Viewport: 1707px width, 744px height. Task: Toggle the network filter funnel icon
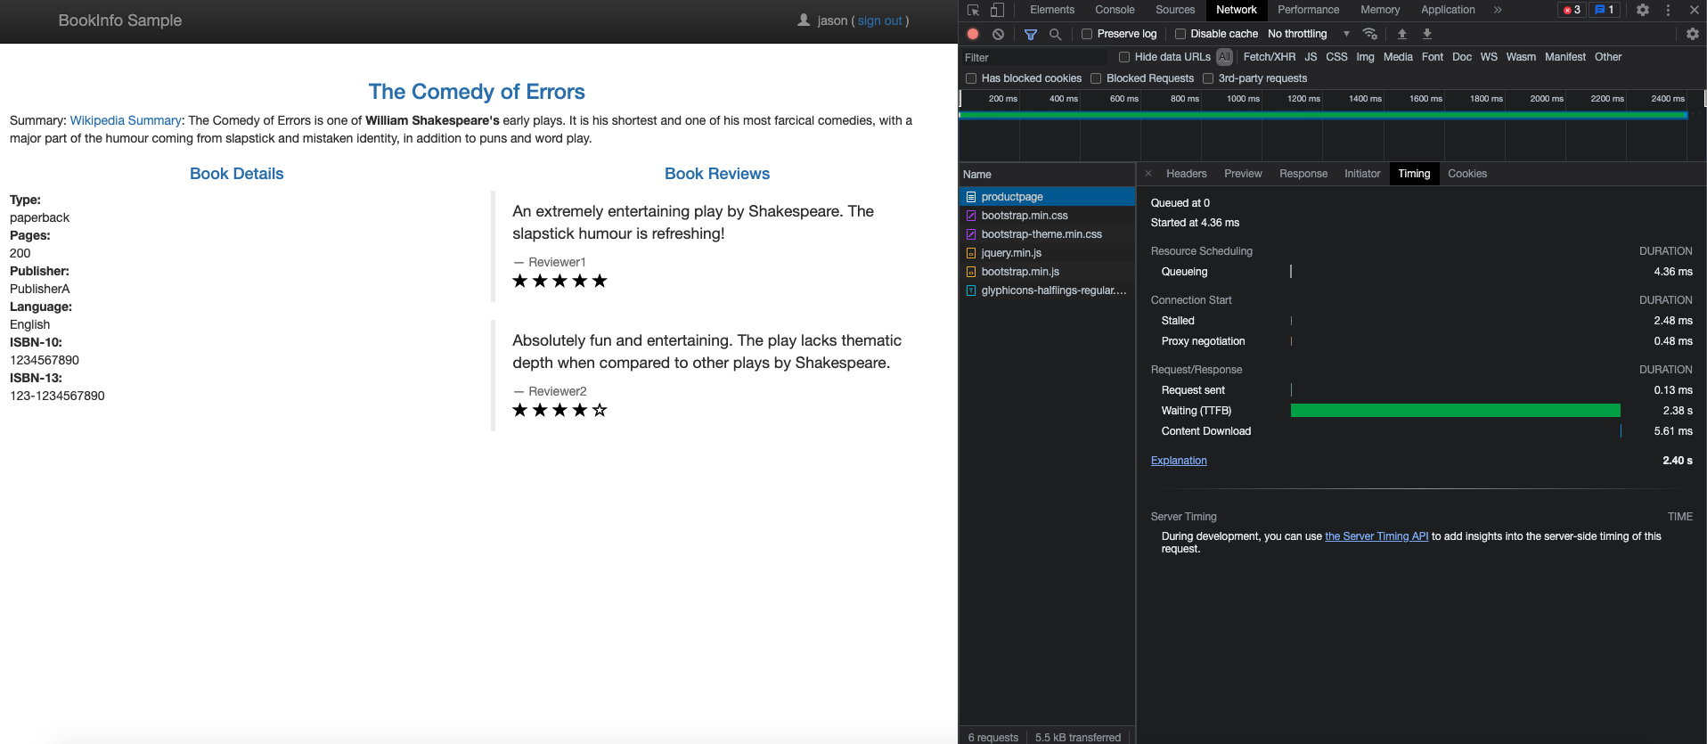(1031, 34)
